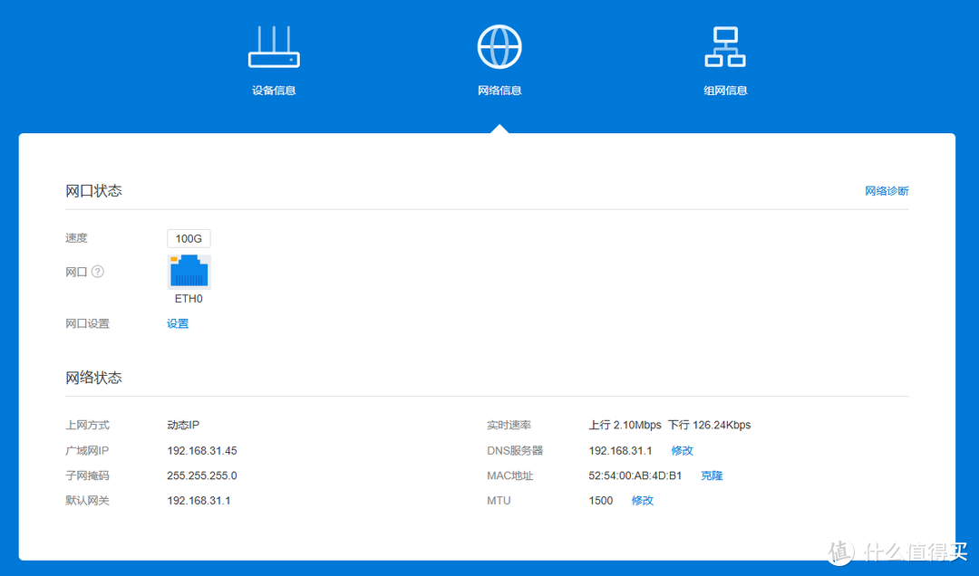Click 修改 beside the MTU value 1500
Viewport: 979px width, 576px height.
point(642,501)
